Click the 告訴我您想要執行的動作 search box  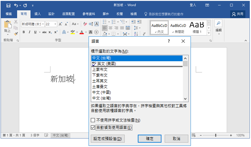point(164,14)
